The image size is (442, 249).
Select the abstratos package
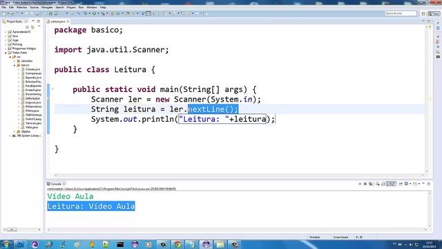[26, 61]
